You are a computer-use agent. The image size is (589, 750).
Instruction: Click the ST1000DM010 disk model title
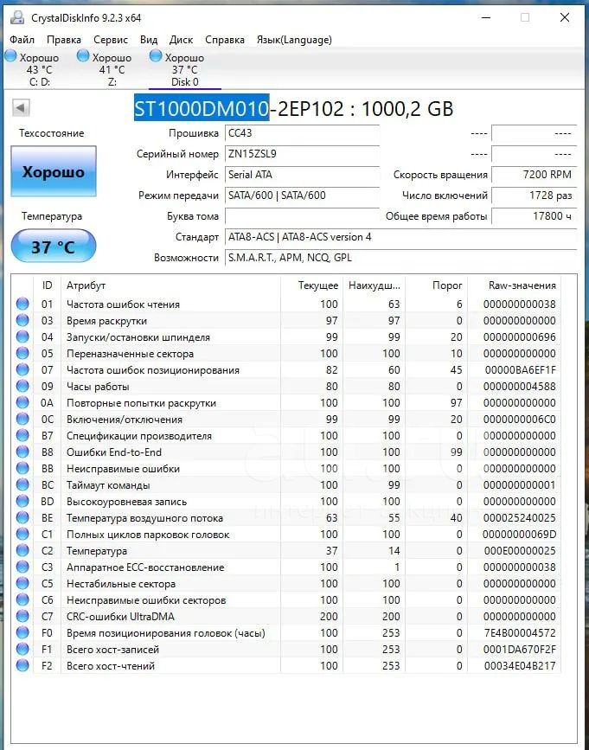(x=202, y=109)
